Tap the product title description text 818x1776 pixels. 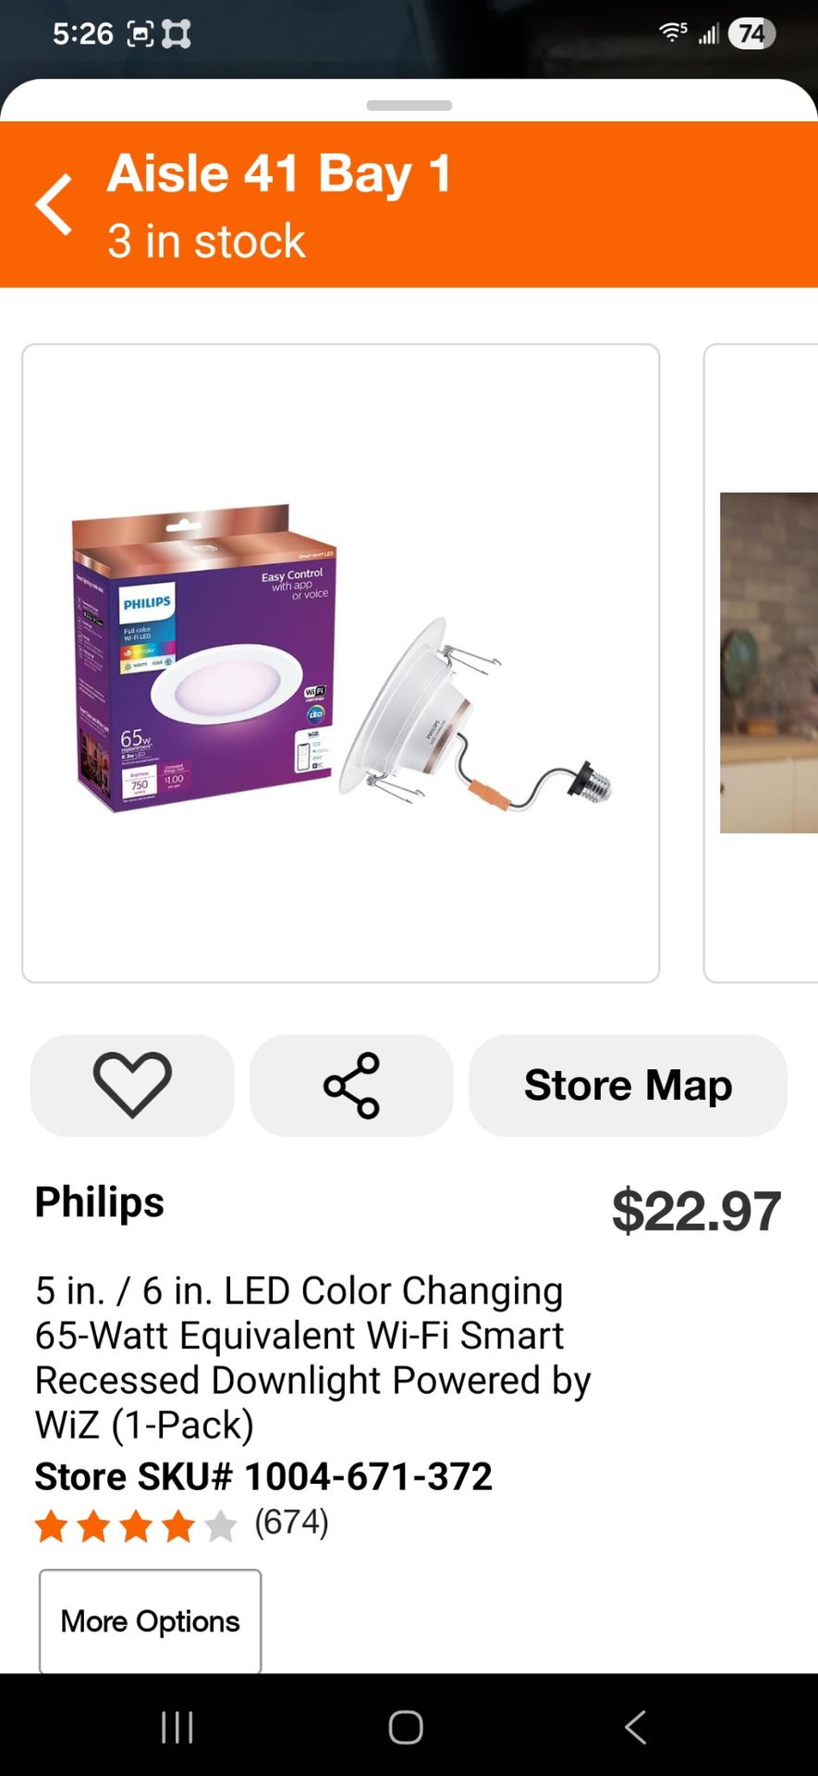[312, 1357]
